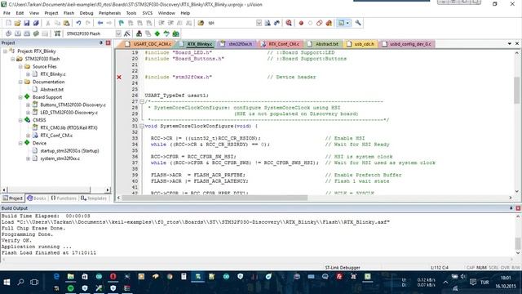Open the find text dropdown containing spi
The height and width of the screenshot is (294, 522).
259,23
